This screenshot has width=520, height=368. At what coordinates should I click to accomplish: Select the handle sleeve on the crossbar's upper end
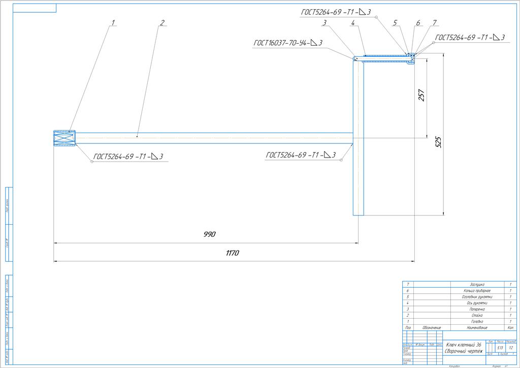coord(386,58)
